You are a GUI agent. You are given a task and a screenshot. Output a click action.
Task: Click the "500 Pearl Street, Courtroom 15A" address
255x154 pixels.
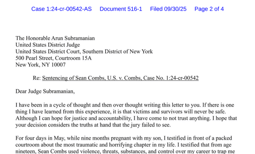coord(54,58)
